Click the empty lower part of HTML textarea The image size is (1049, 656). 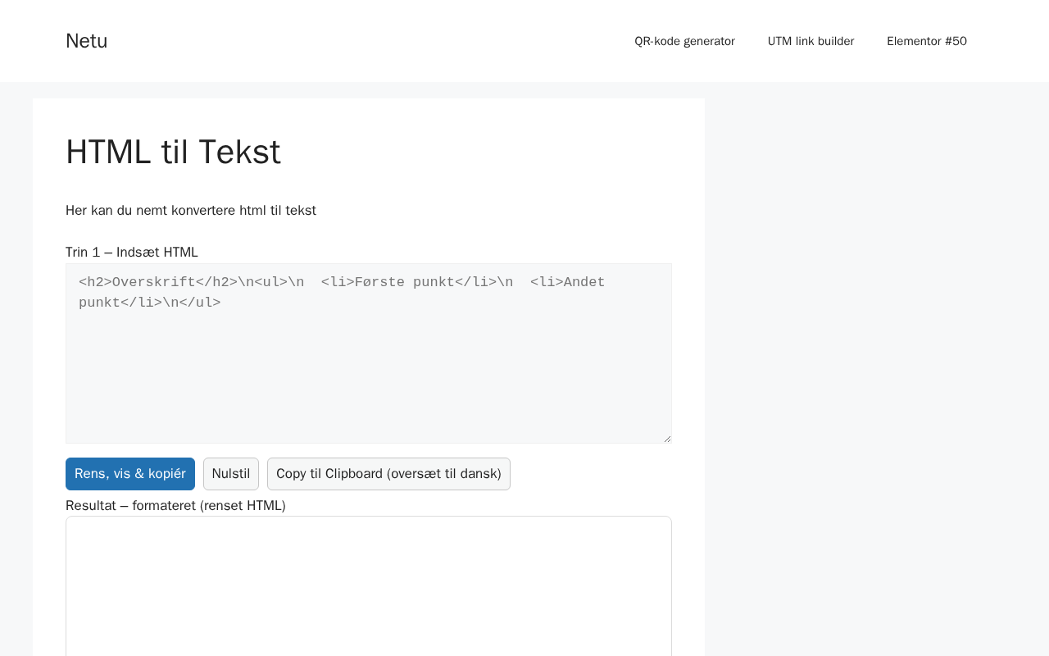click(x=369, y=394)
